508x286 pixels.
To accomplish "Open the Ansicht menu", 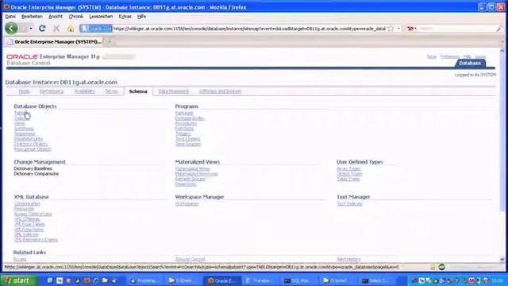I will tap(56, 16).
